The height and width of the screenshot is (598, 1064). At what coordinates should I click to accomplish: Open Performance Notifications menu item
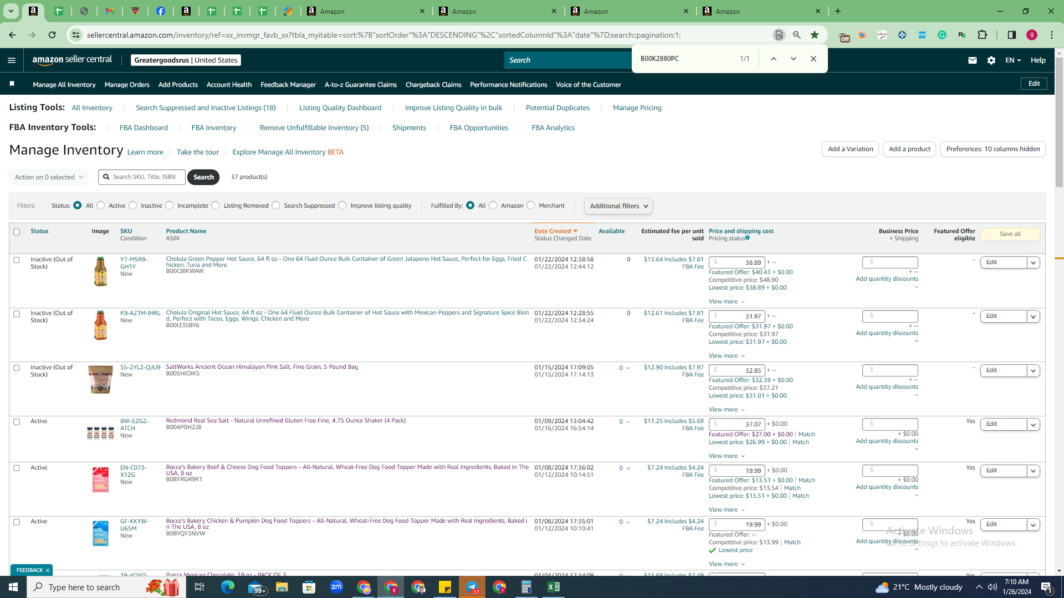[x=509, y=85]
